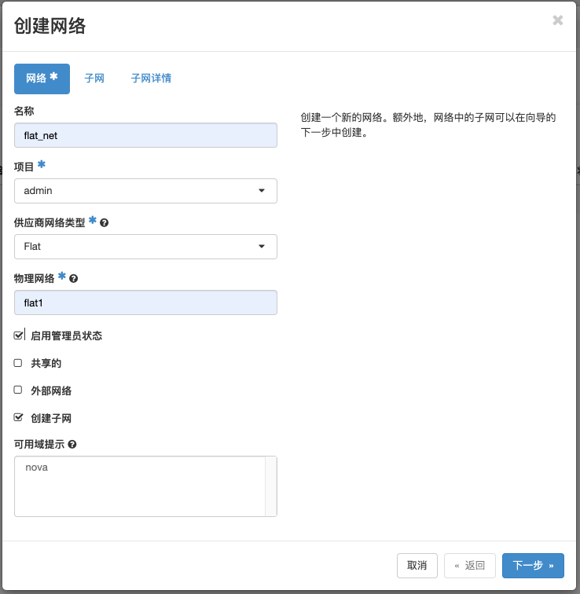Proceed with the 下一步 button
Image resolution: width=580 pixels, height=594 pixels.
tap(533, 566)
